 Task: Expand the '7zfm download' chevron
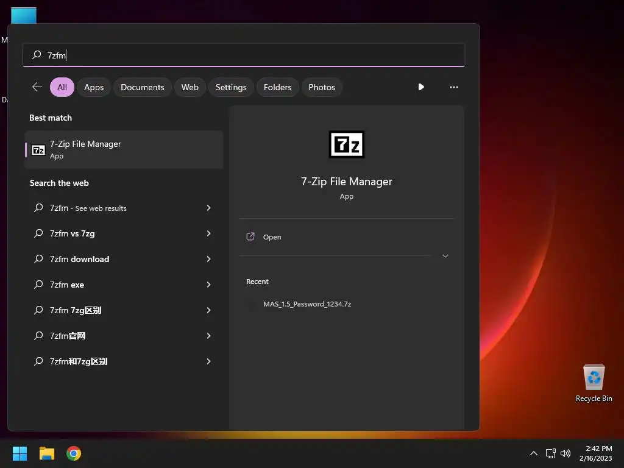(208, 259)
